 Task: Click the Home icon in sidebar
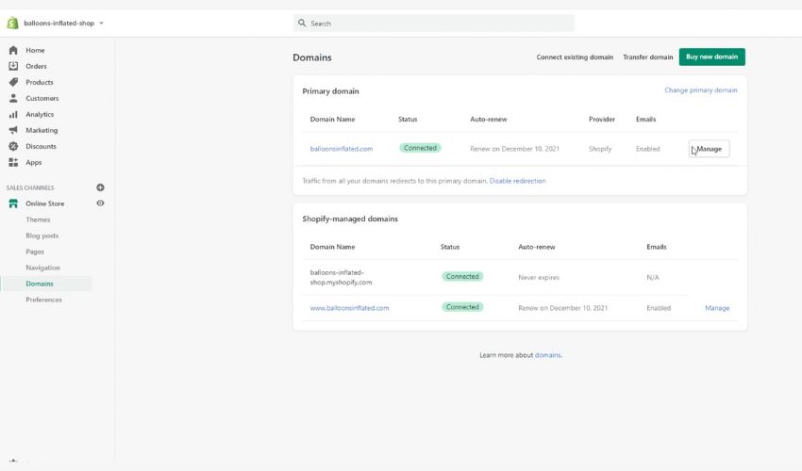tap(13, 50)
